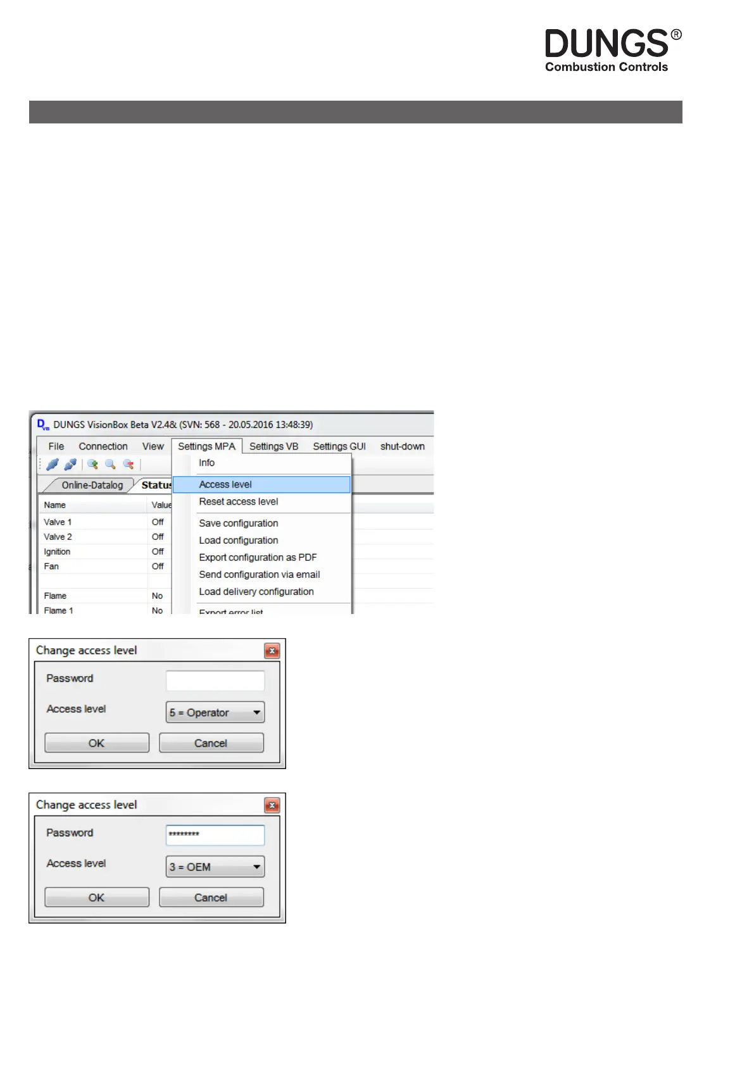Select the Valve 1 row name

(x=58, y=522)
